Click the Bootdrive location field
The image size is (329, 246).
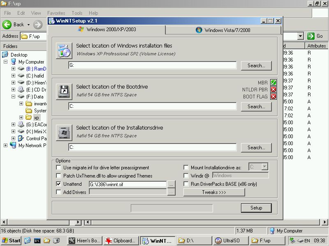click(153, 106)
